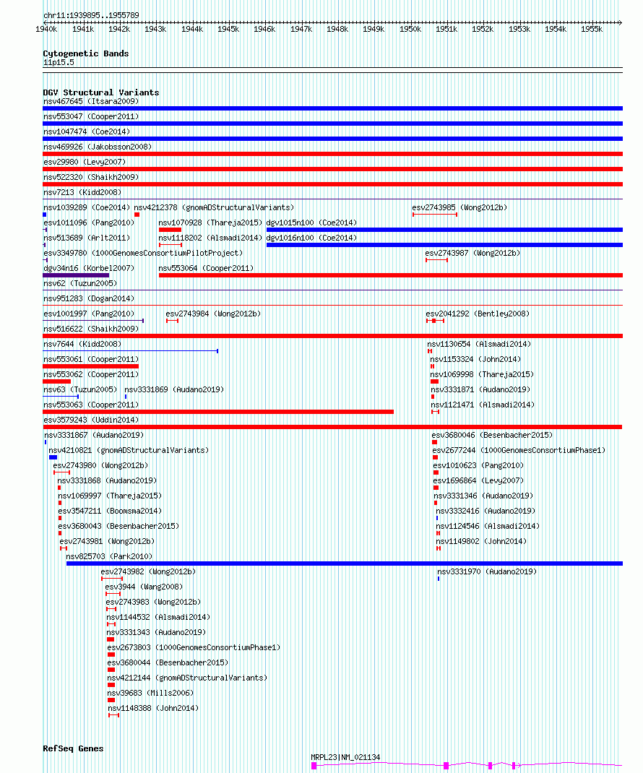Viewport: 643px width, 773px height.
Task: Open nsv4210821 gnomADStructuralVariants label
Action: (128, 451)
